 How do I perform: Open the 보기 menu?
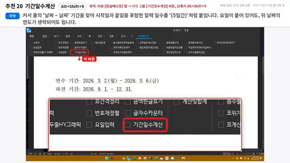click(56, 36)
